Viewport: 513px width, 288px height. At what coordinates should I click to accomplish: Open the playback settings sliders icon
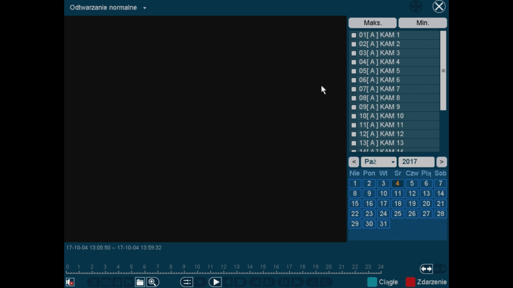[x=186, y=282]
